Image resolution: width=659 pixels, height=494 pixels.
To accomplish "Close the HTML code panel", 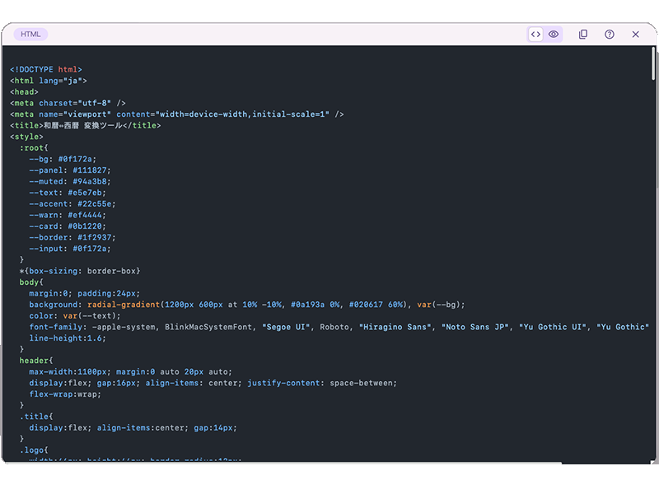I will point(635,35).
